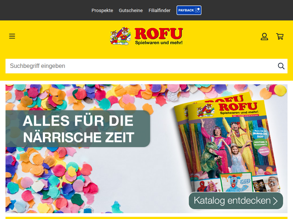Open the user account icon
Screen dimensions: 293x219
coord(264,36)
